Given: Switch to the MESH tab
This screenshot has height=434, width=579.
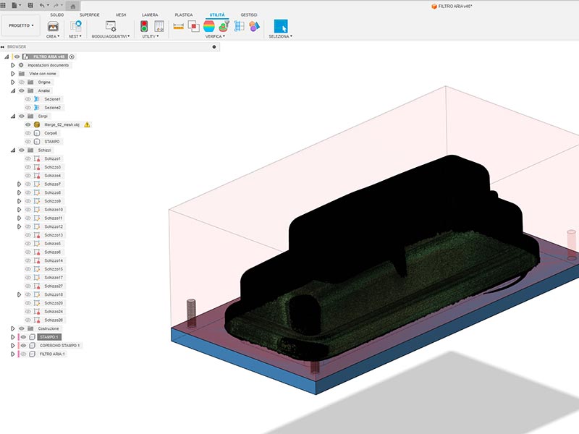Looking at the screenshot, I should (120, 14).
